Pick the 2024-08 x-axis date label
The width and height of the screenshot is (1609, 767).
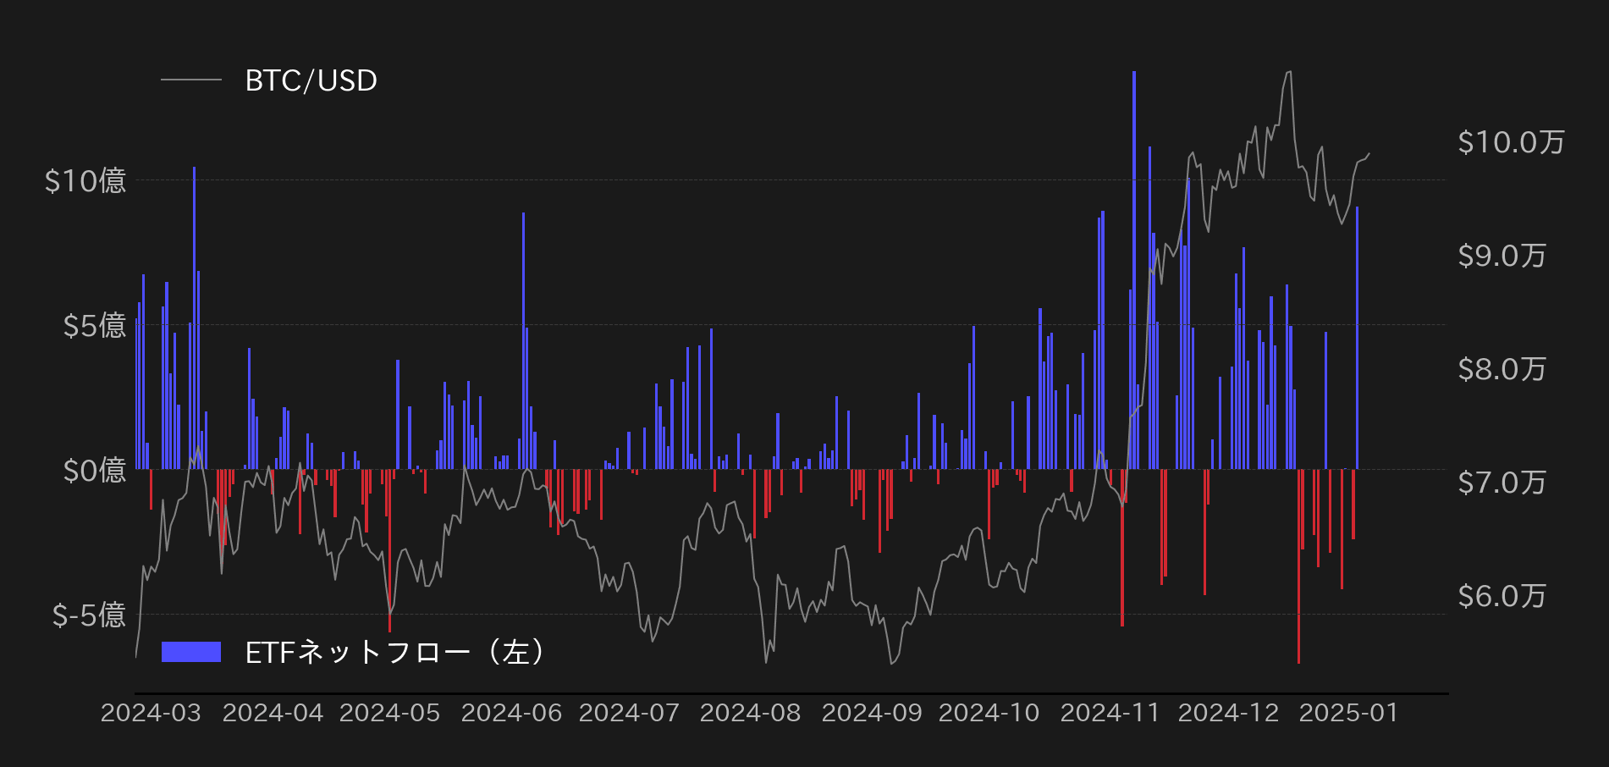click(750, 713)
